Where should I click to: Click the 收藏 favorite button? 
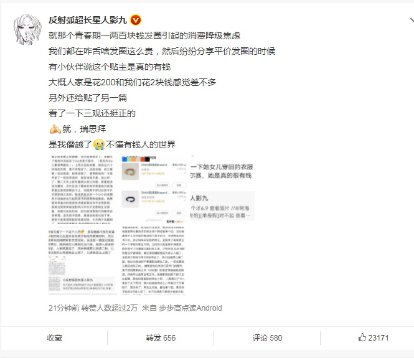pyautogui.click(x=54, y=337)
